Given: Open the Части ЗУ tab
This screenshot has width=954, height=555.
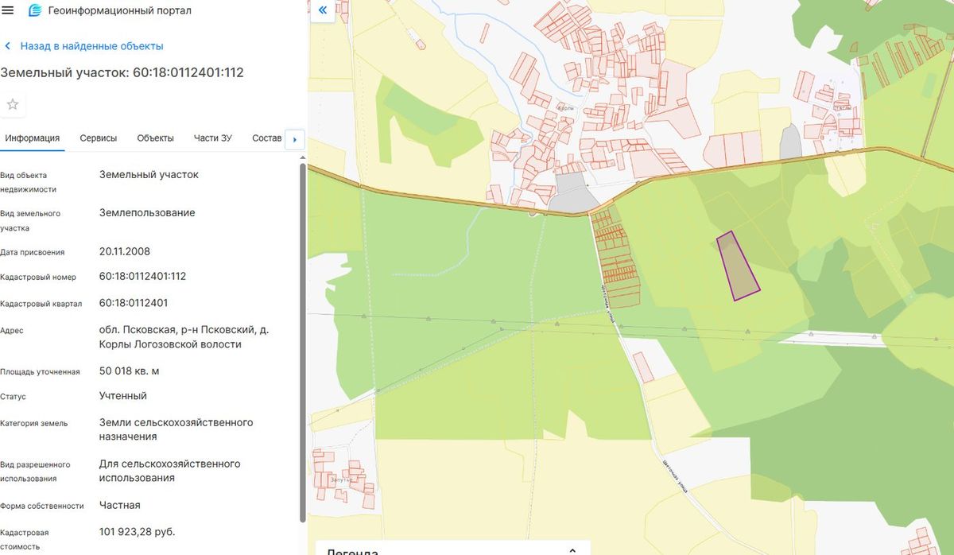Looking at the screenshot, I should 212,138.
